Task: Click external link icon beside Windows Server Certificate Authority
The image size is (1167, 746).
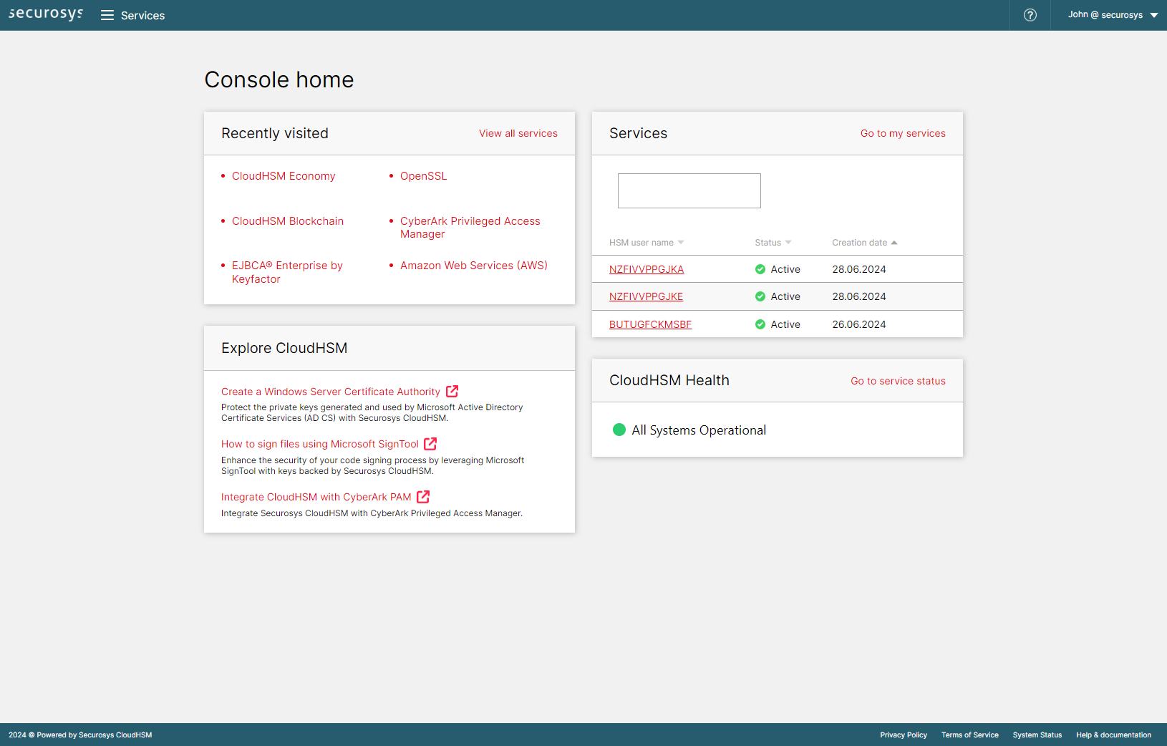Action: (452, 392)
